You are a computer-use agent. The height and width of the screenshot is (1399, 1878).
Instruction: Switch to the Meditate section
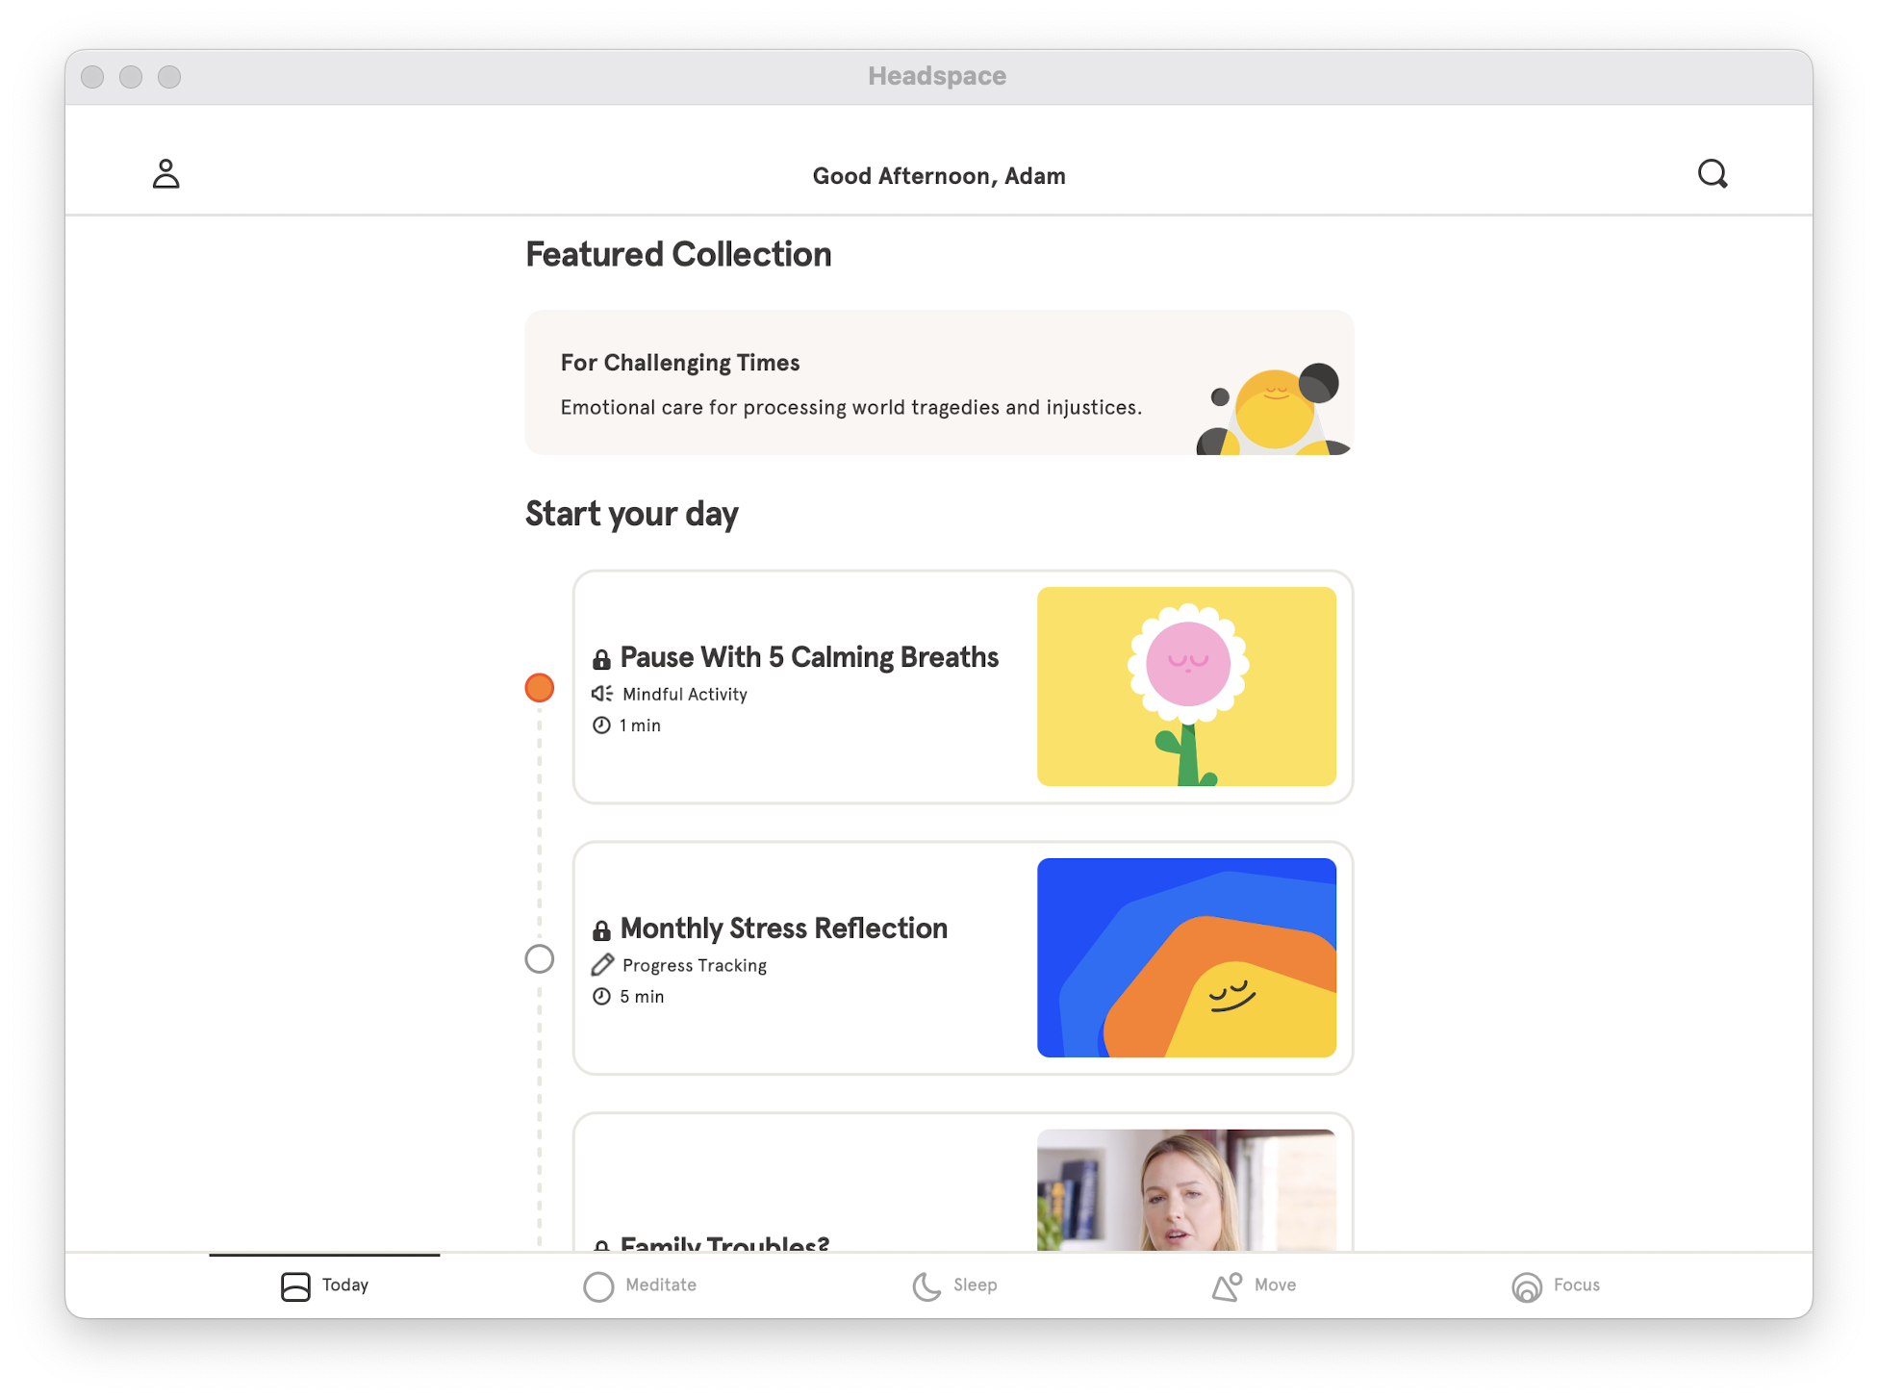point(639,1285)
